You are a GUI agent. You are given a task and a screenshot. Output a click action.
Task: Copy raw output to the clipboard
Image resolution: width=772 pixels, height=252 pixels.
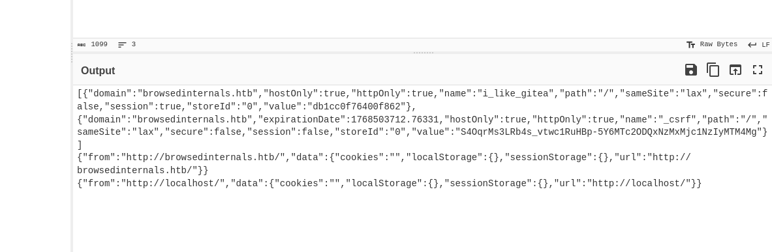point(713,70)
